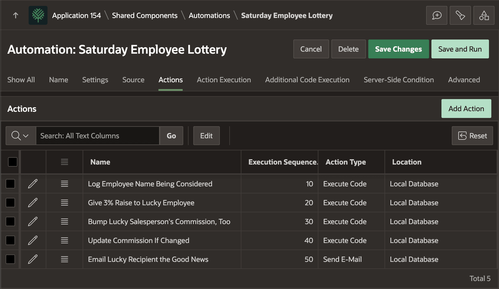Viewport: 499px width, 289px height.
Task: Open the header row actions menu icon
Action: pyautogui.click(x=64, y=162)
